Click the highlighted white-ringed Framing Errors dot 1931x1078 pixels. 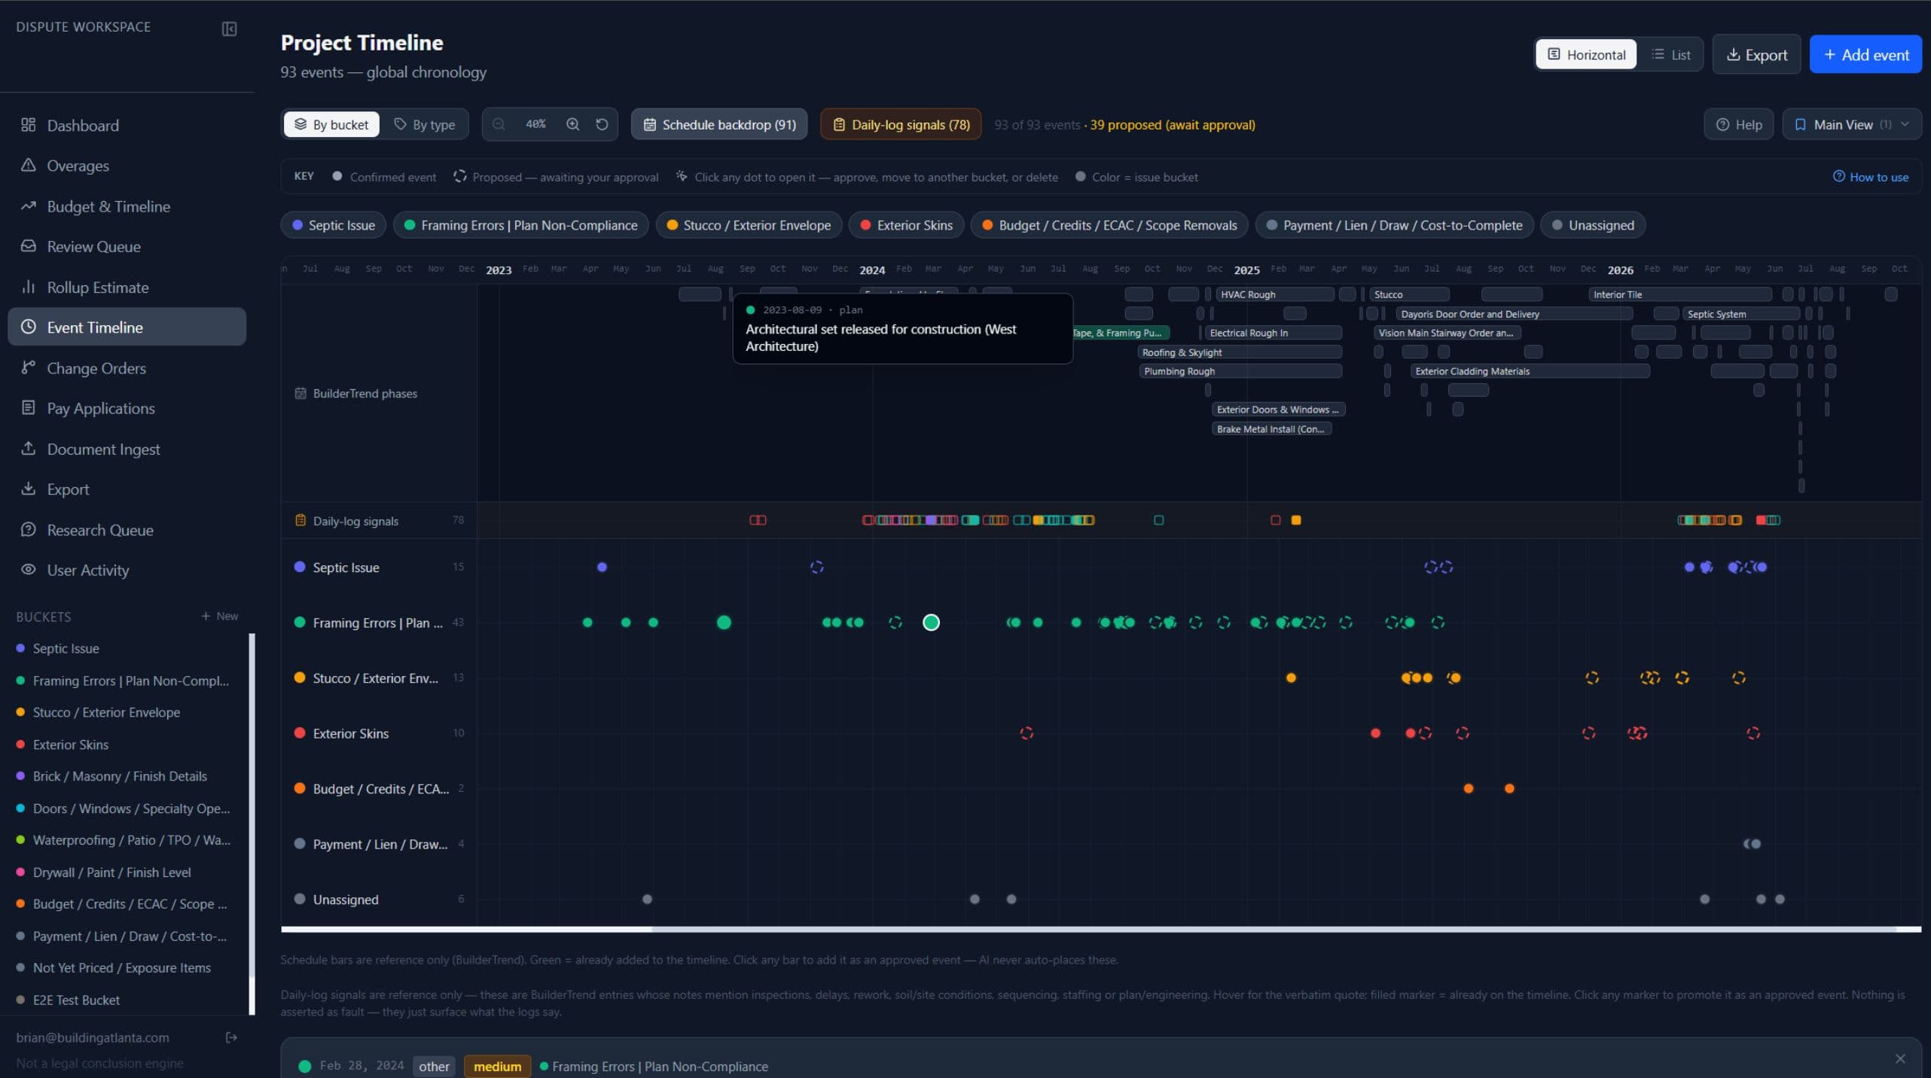931,623
